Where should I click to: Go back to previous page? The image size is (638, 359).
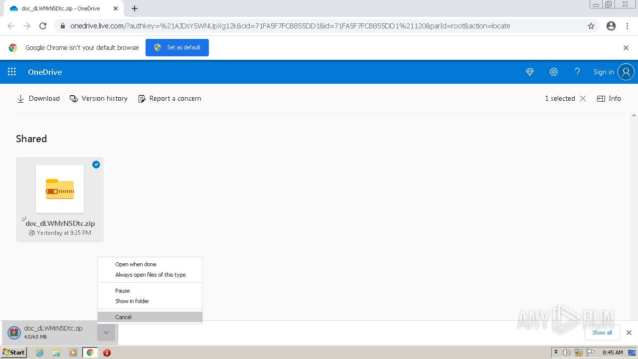click(11, 26)
